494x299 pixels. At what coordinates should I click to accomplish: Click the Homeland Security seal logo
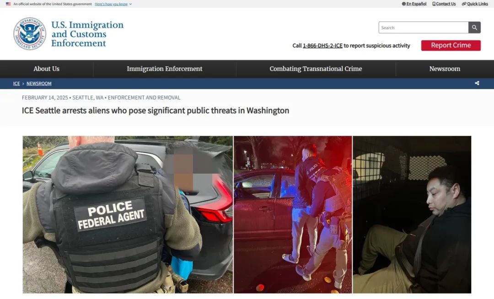click(x=30, y=34)
